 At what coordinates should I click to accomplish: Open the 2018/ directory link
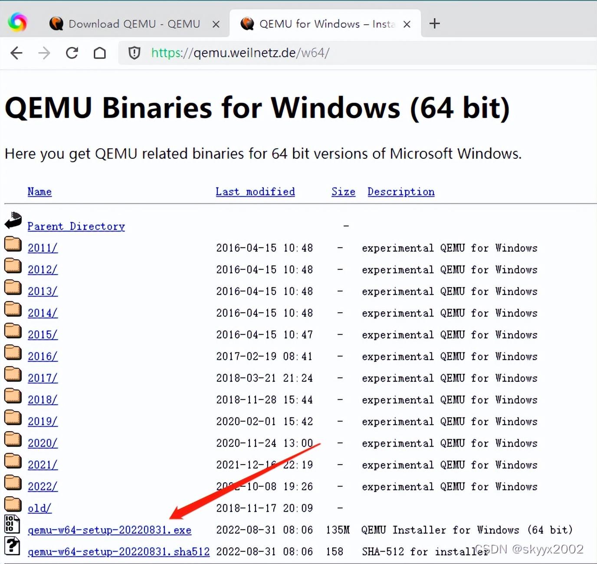click(x=43, y=400)
